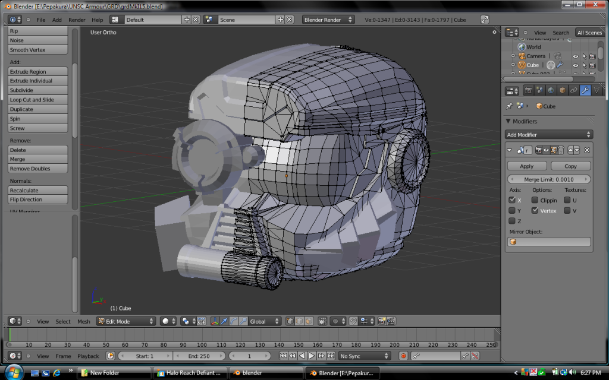Toggle Camera renderability in outliner
The image size is (609, 380).
click(x=593, y=56)
